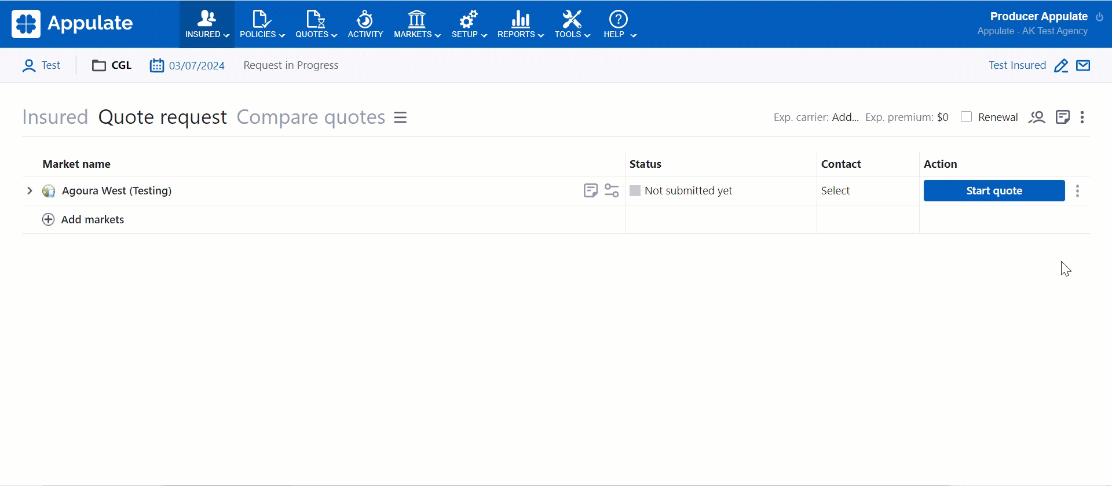Click the power logout icon
1112x486 pixels.
click(1099, 17)
